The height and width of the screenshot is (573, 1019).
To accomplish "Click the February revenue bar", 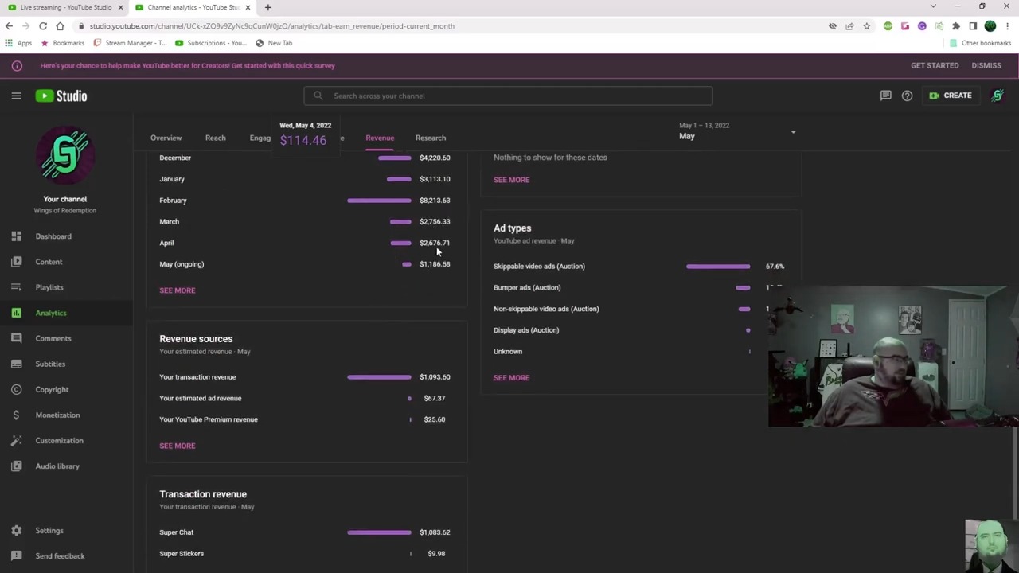I will click(379, 201).
